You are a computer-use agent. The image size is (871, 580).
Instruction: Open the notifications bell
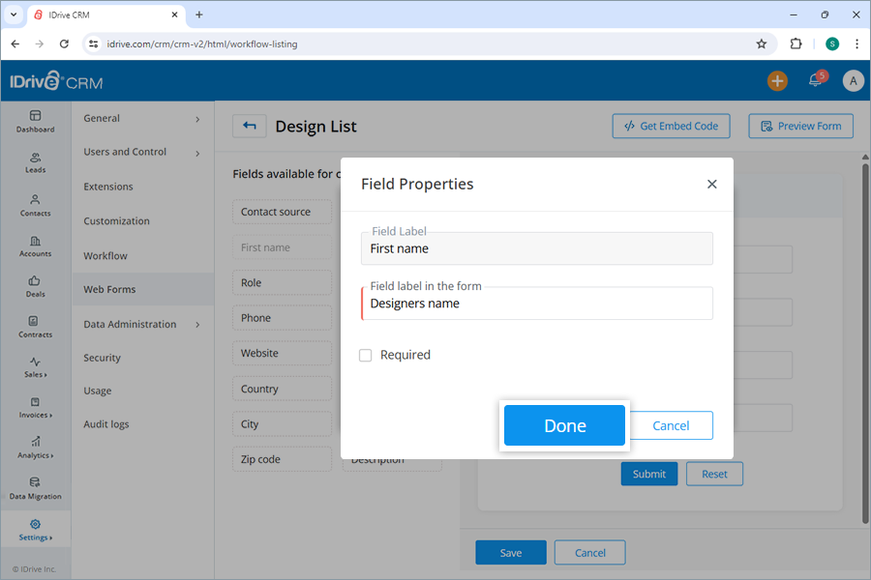814,80
